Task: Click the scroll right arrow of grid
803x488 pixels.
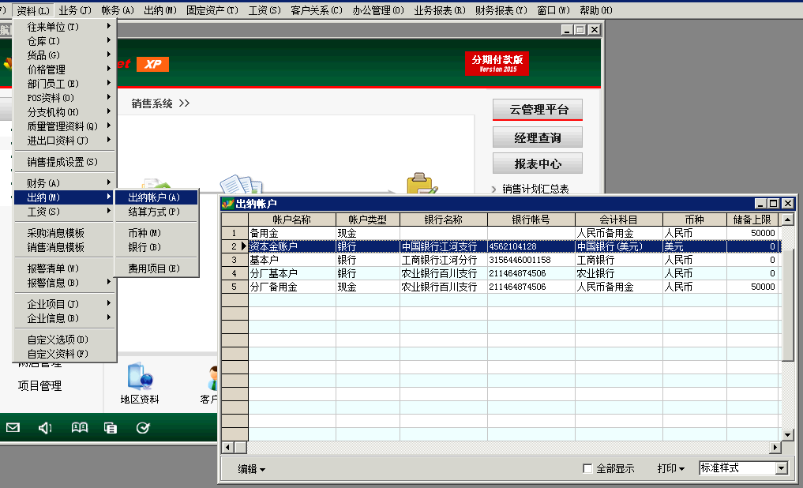Action: click(776, 448)
